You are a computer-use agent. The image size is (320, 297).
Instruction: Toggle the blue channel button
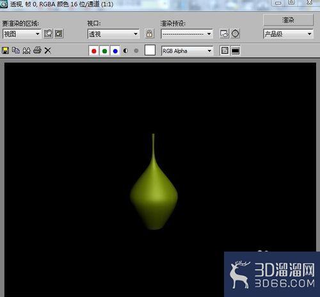coord(115,51)
